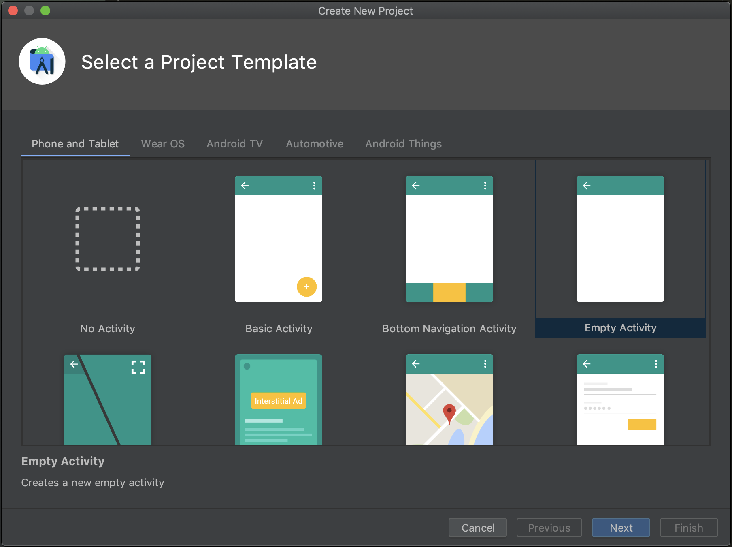
Task: Open the Android Things tab
Action: pos(403,144)
